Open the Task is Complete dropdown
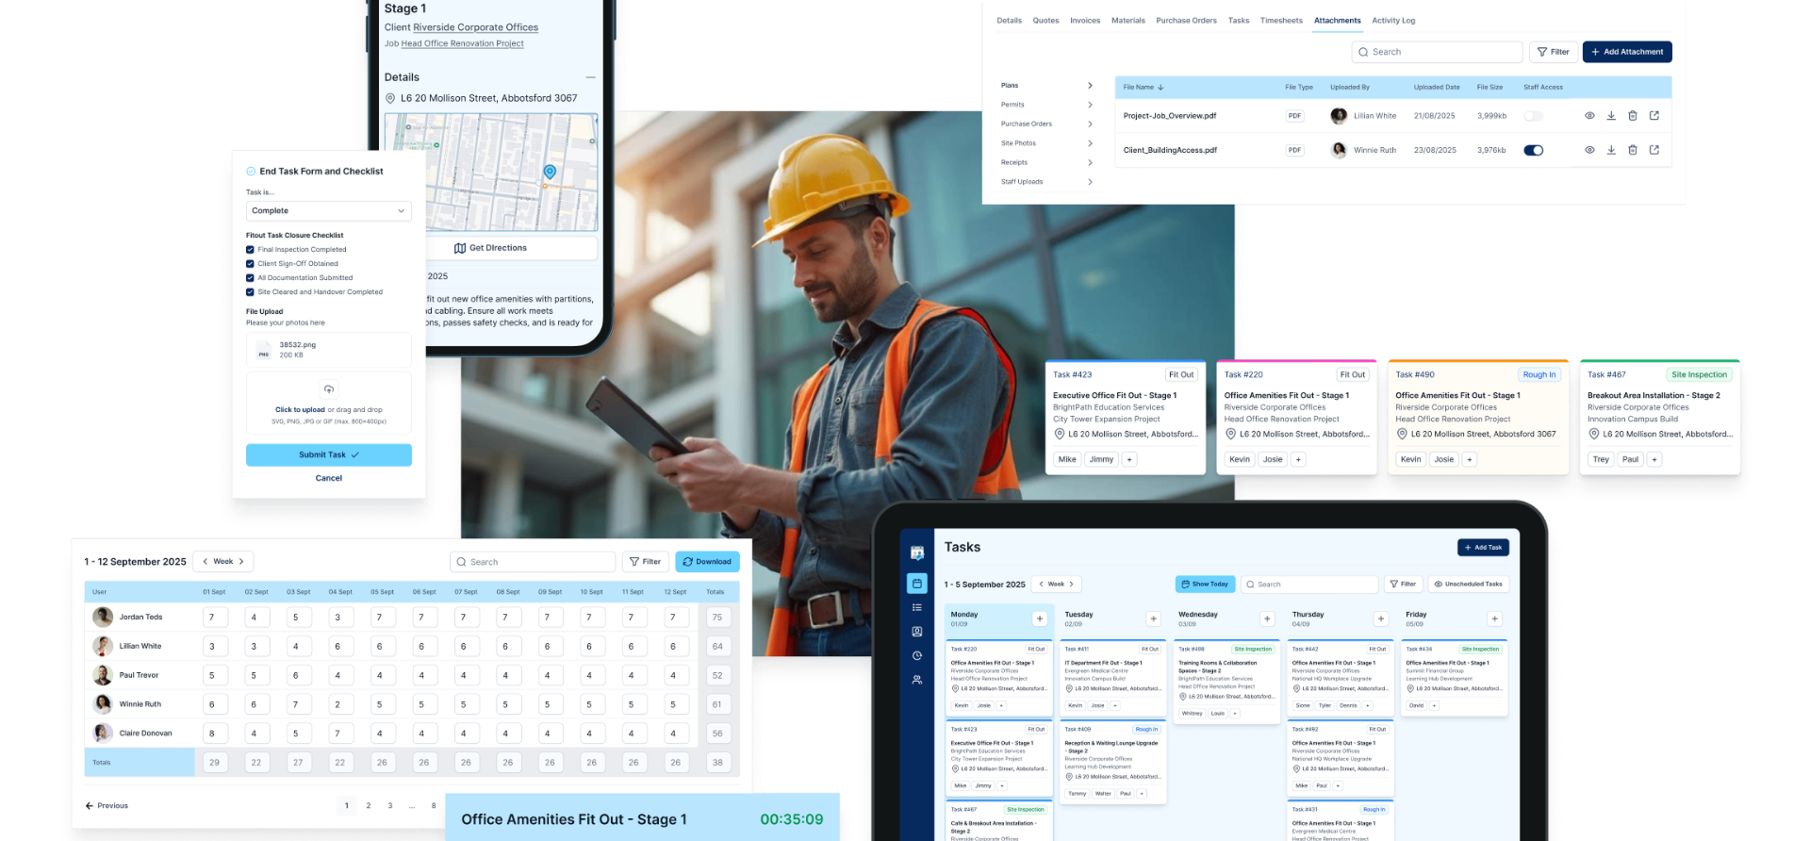The image size is (1810, 841). pyautogui.click(x=329, y=211)
